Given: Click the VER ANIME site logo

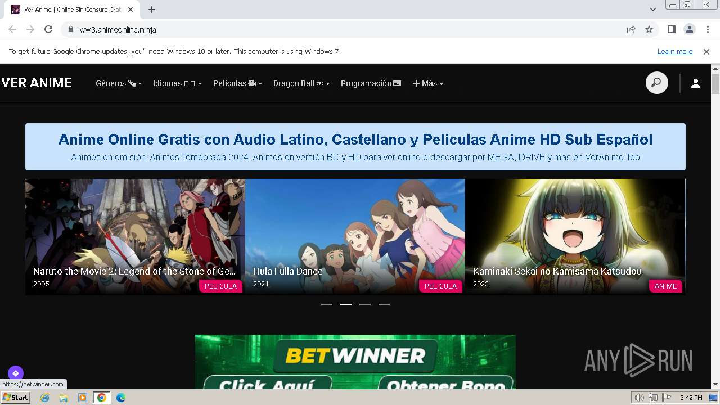Looking at the screenshot, I should tap(37, 83).
